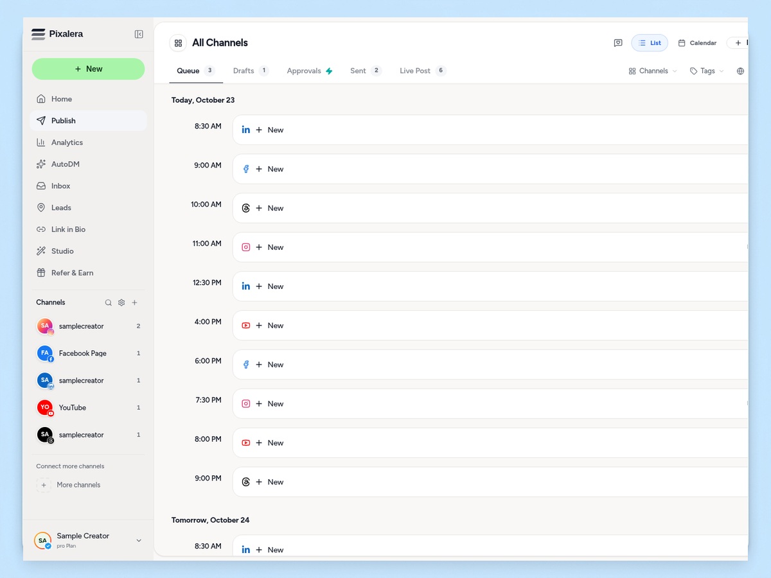Add new Instagram post at 11:00 AM

pyautogui.click(x=490, y=247)
